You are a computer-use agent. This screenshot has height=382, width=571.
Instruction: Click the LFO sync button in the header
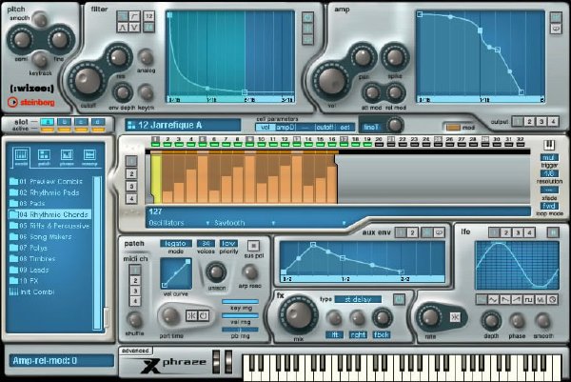point(553,232)
